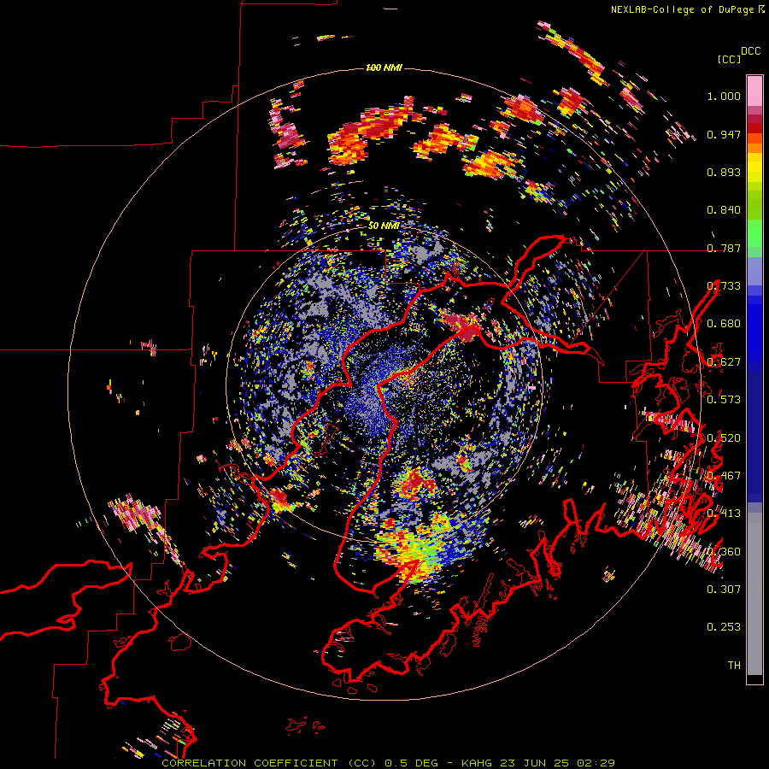Click the NEXLAB-College of DuPage title text
The height and width of the screenshot is (769, 769).
pyautogui.click(x=682, y=9)
